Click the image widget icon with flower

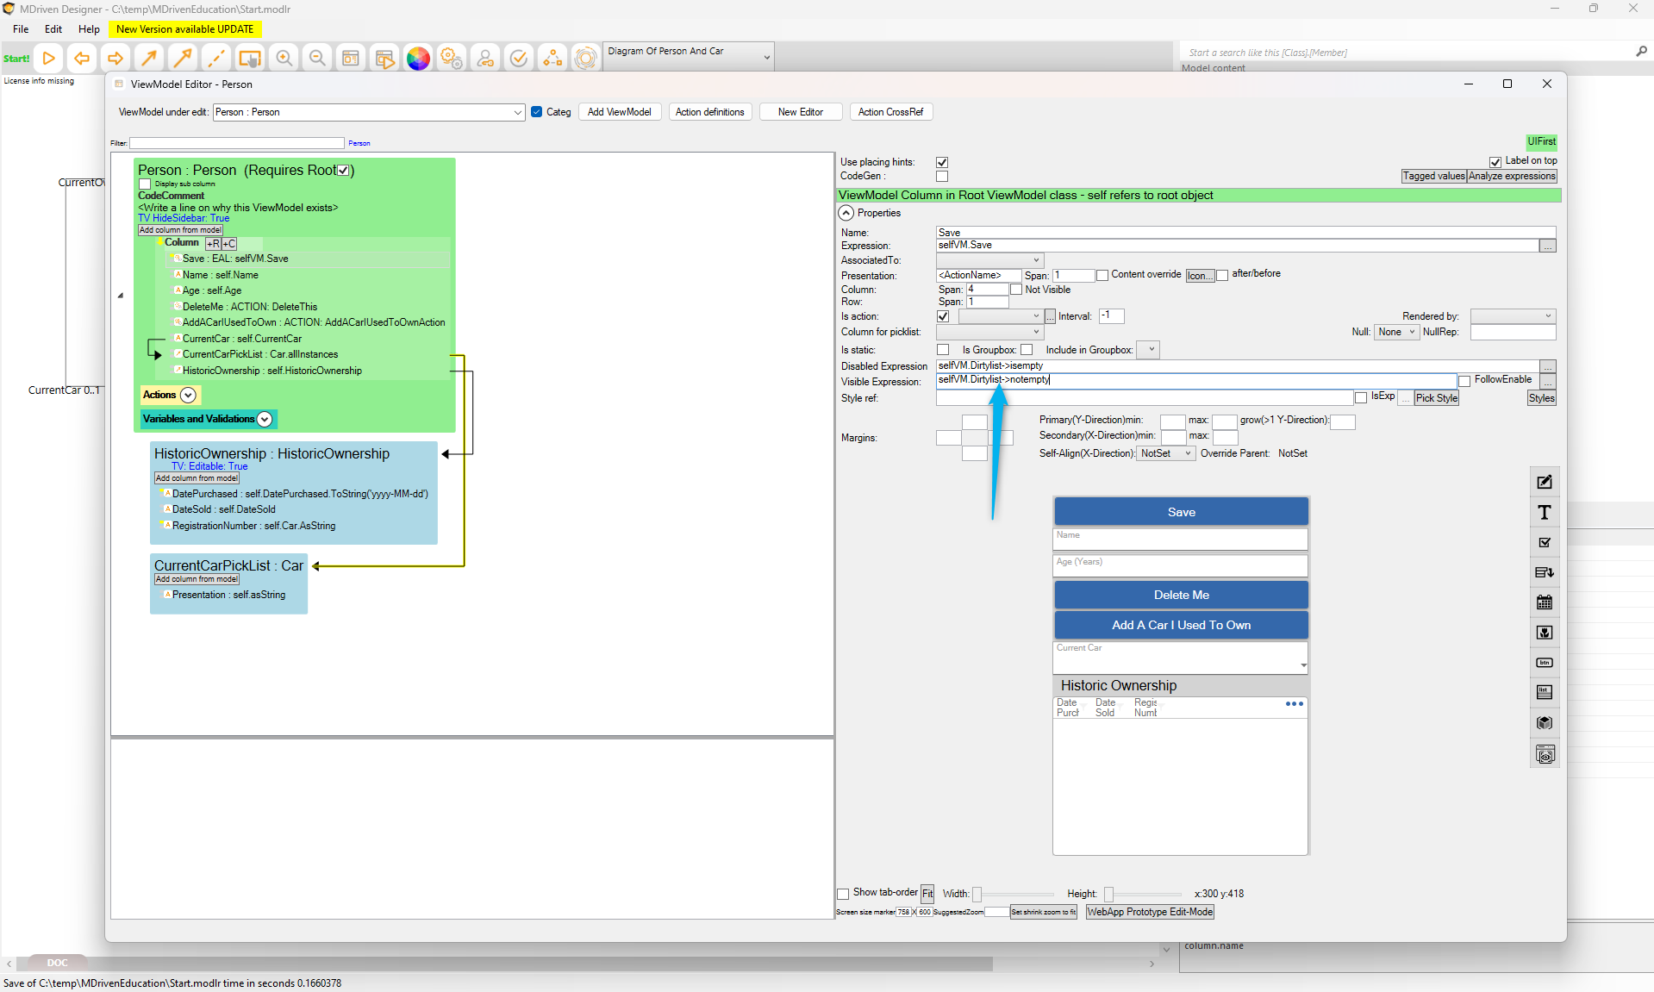tap(1545, 633)
